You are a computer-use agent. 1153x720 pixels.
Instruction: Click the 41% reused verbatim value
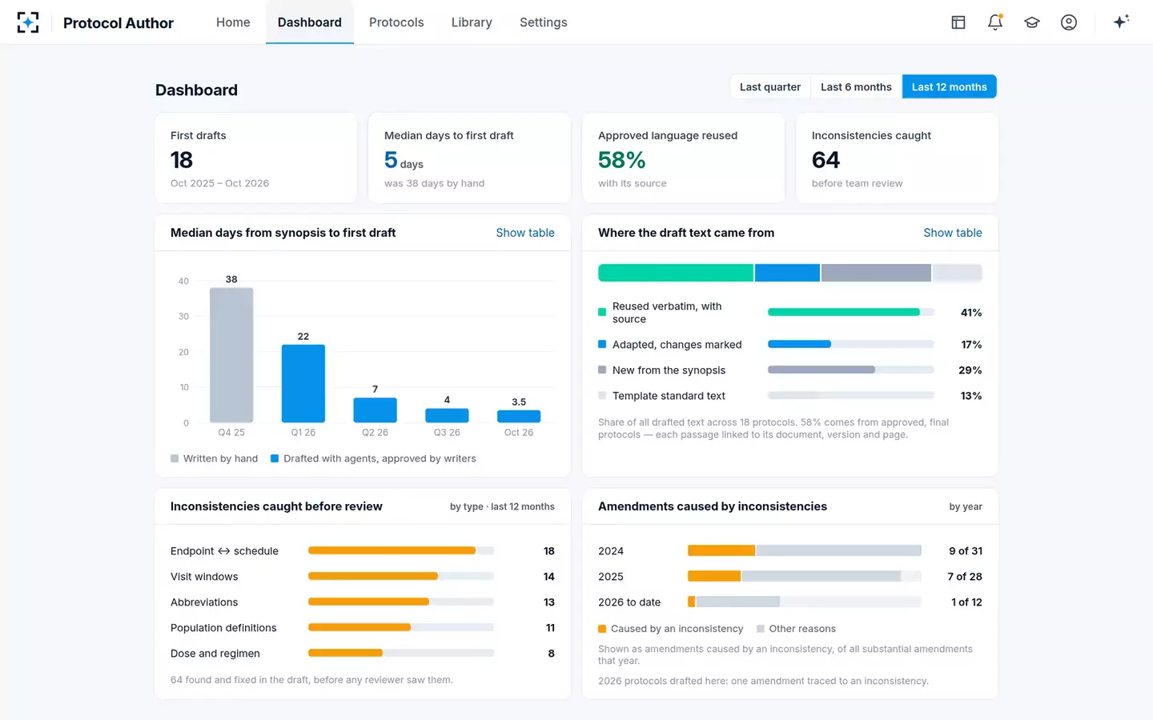[971, 313]
